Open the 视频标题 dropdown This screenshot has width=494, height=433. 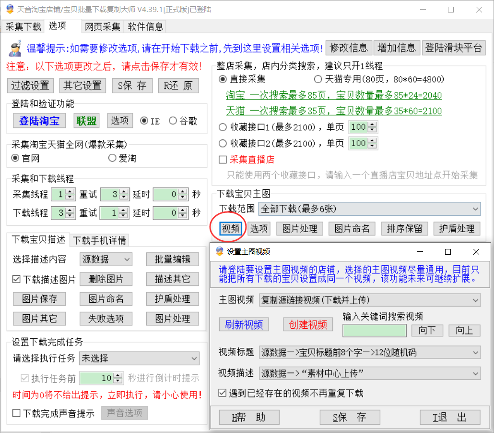click(369, 352)
